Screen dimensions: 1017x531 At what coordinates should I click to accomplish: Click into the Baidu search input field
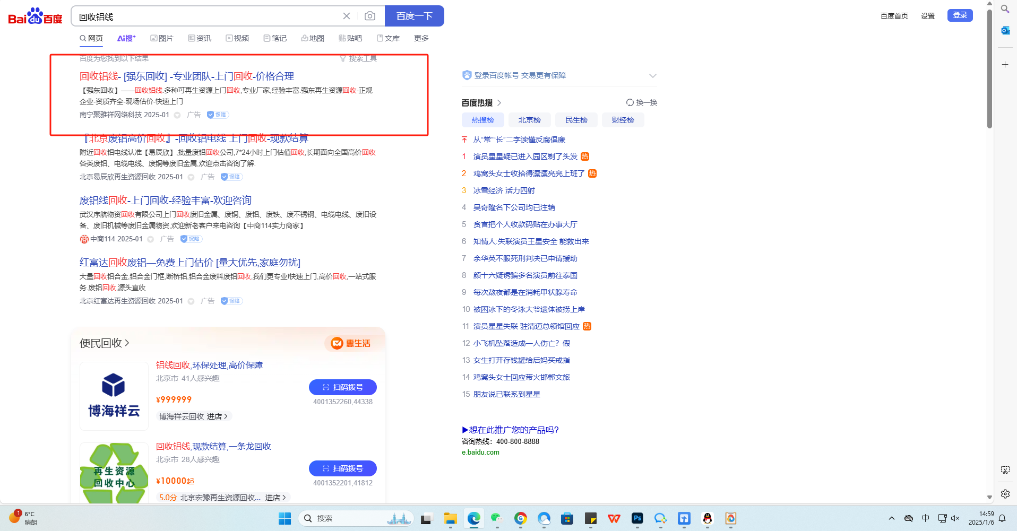coord(207,16)
